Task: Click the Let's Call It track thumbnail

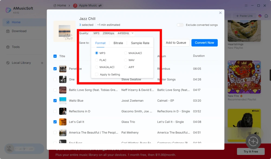Action: tap(63, 122)
